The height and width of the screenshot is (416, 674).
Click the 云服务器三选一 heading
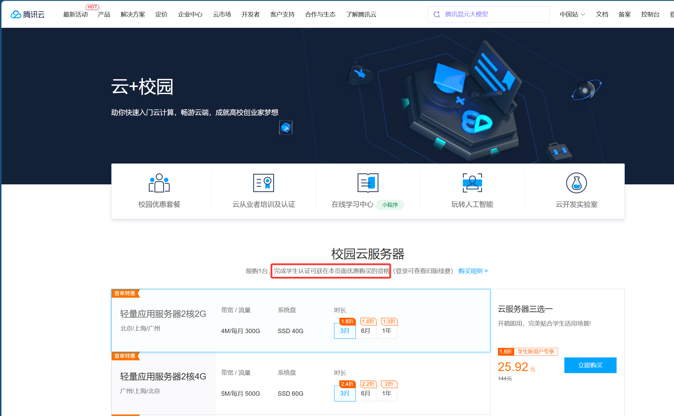525,309
